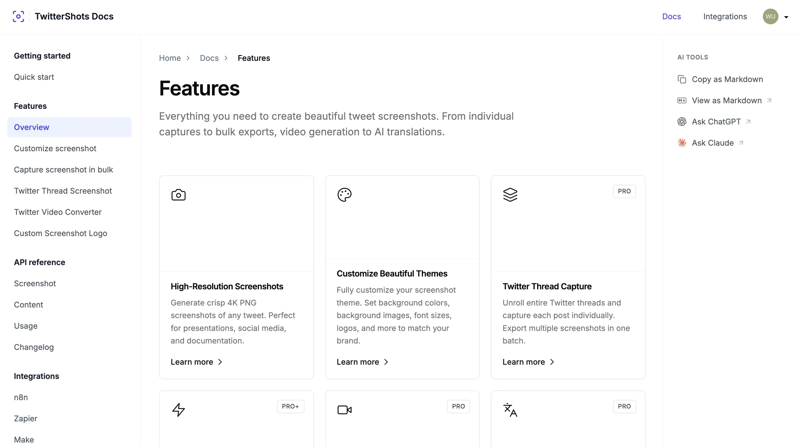Click the video camera icon card
Screen dimensions: 803x447
[x=344, y=410]
